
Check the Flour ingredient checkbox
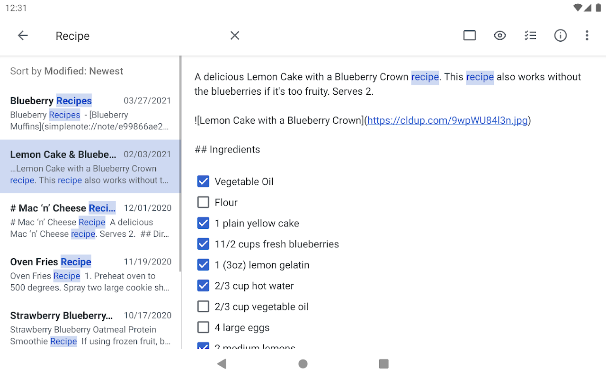tap(203, 202)
